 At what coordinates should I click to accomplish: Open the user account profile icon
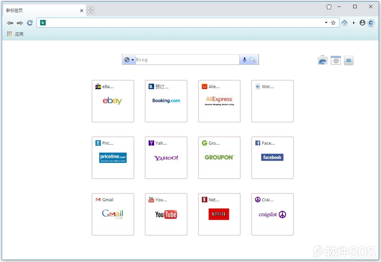pyautogui.click(x=362, y=23)
